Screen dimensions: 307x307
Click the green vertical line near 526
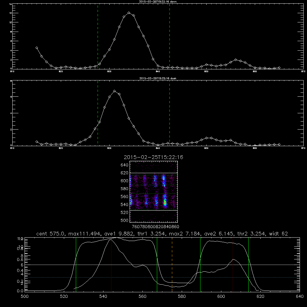tap(76, 264)
